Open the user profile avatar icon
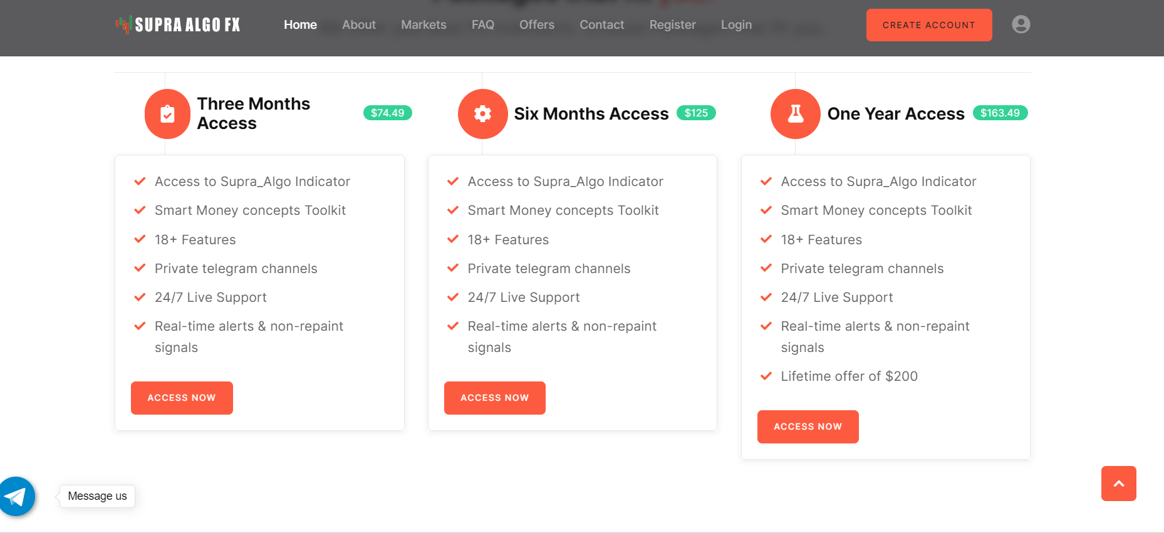 [x=1021, y=24]
